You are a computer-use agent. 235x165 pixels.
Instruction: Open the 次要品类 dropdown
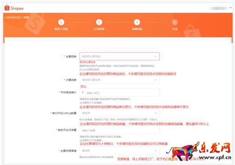point(119,80)
